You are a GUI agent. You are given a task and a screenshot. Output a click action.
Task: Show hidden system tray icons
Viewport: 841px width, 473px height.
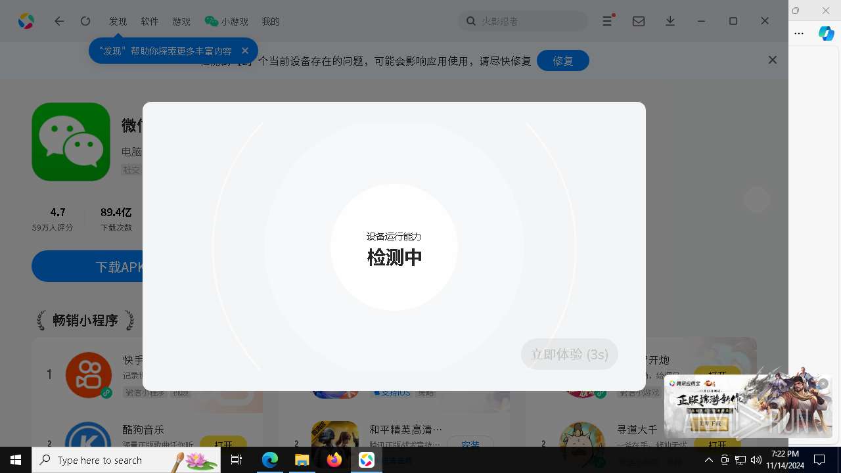[x=708, y=460]
